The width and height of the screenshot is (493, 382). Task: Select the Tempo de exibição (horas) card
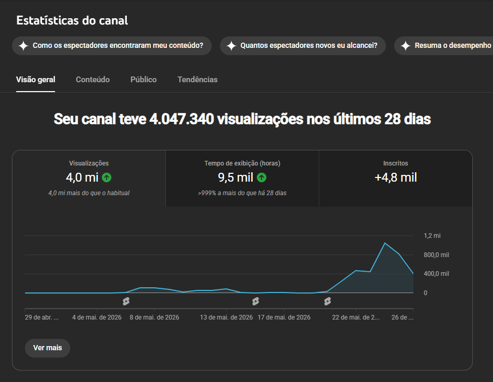click(x=242, y=179)
